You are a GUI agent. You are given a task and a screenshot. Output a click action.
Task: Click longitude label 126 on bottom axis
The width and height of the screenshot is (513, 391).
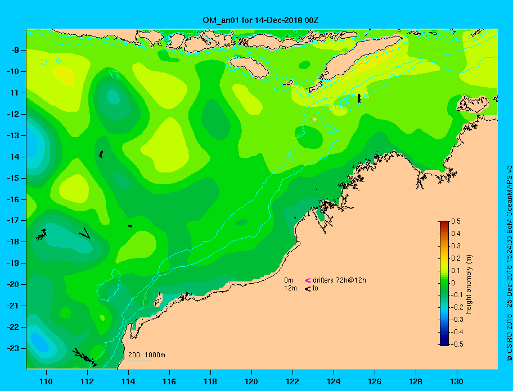pyautogui.click(x=375, y=381)
